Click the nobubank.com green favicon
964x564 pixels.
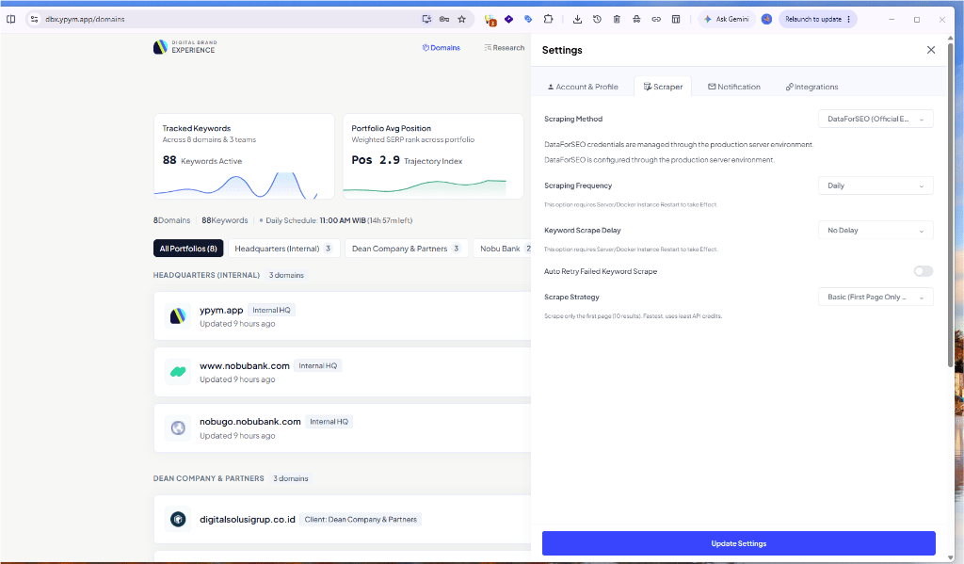point(178,372)
